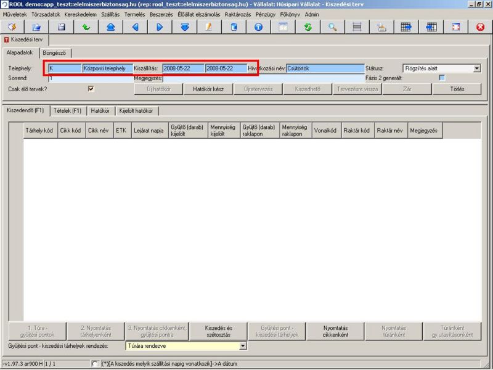Click the left arrow previous record icon
This screenshot has width=493, height=370.
[135, 27]
